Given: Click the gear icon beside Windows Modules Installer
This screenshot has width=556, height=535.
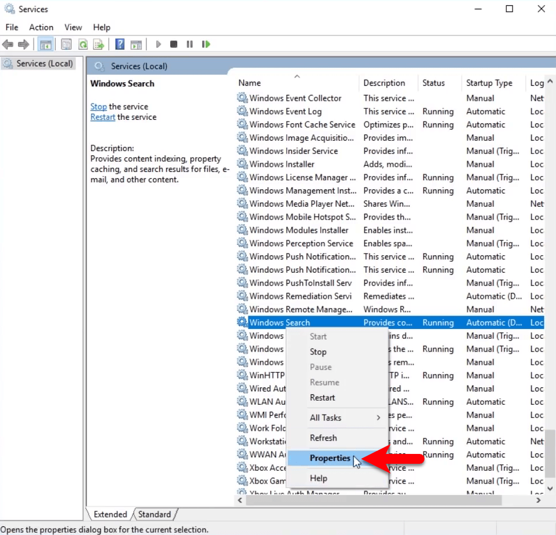Looking at the screenshot, I should (x=242, y=230).
